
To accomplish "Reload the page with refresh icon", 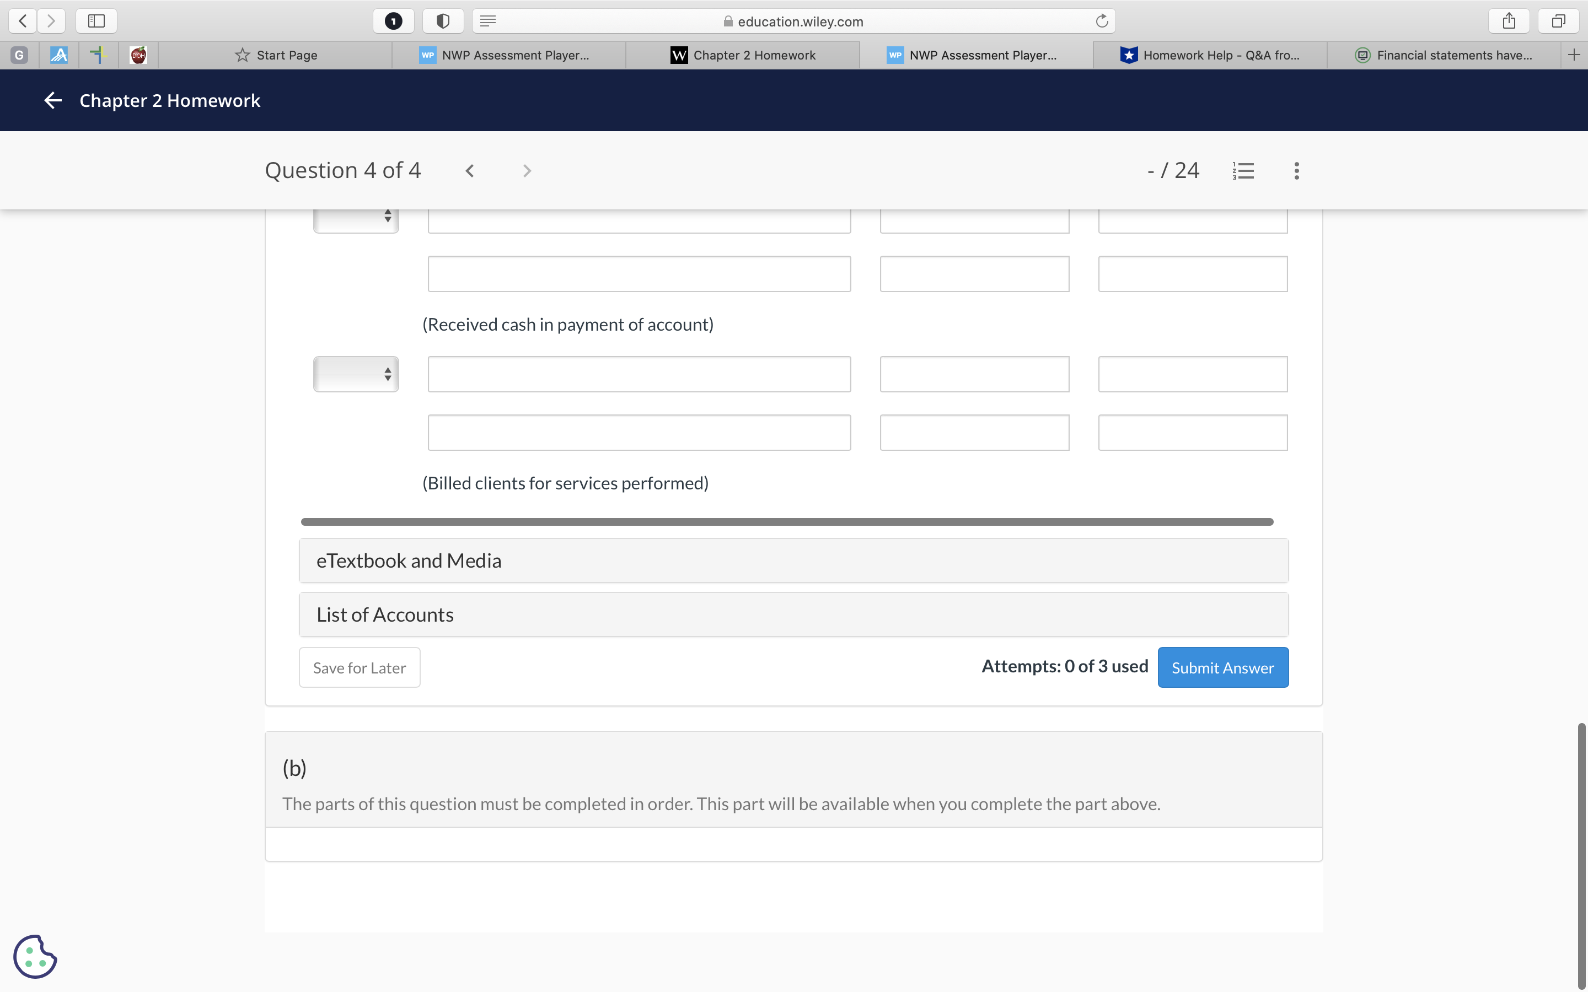I will pyautogui.click(x=1102, y=21).
